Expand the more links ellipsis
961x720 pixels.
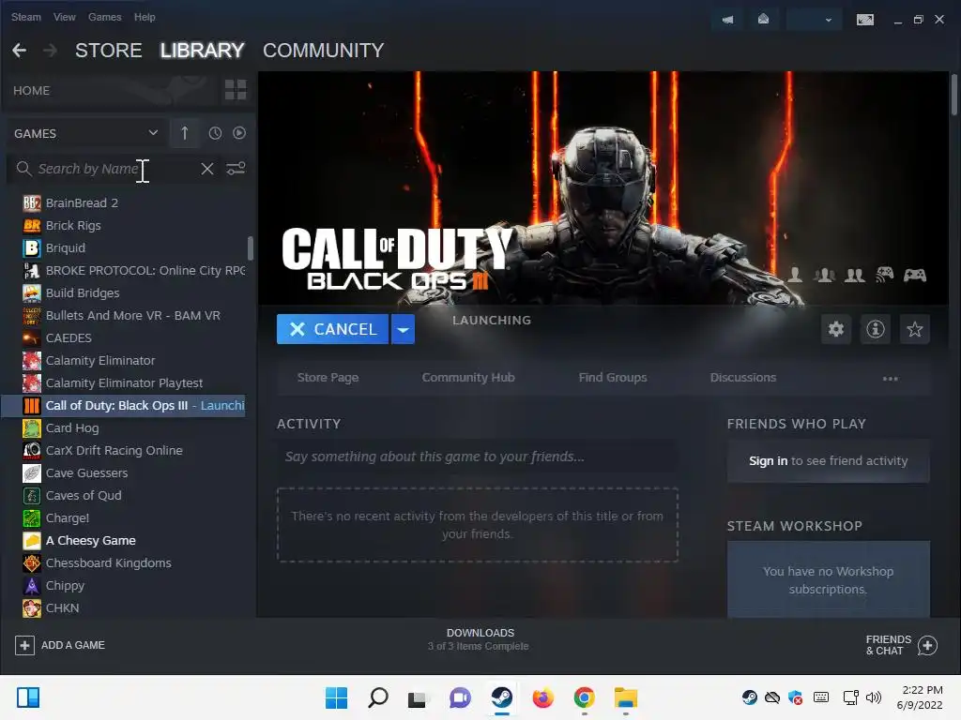click(890, 379)
